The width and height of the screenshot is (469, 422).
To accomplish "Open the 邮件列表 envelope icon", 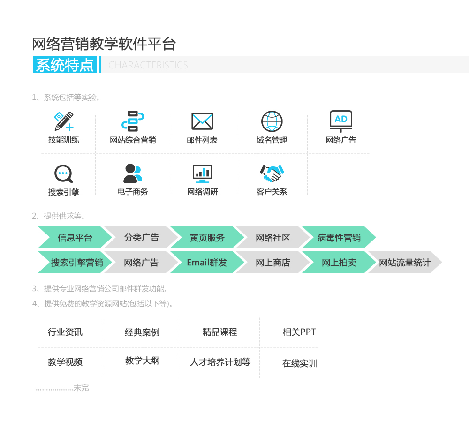I will [202, 121].
